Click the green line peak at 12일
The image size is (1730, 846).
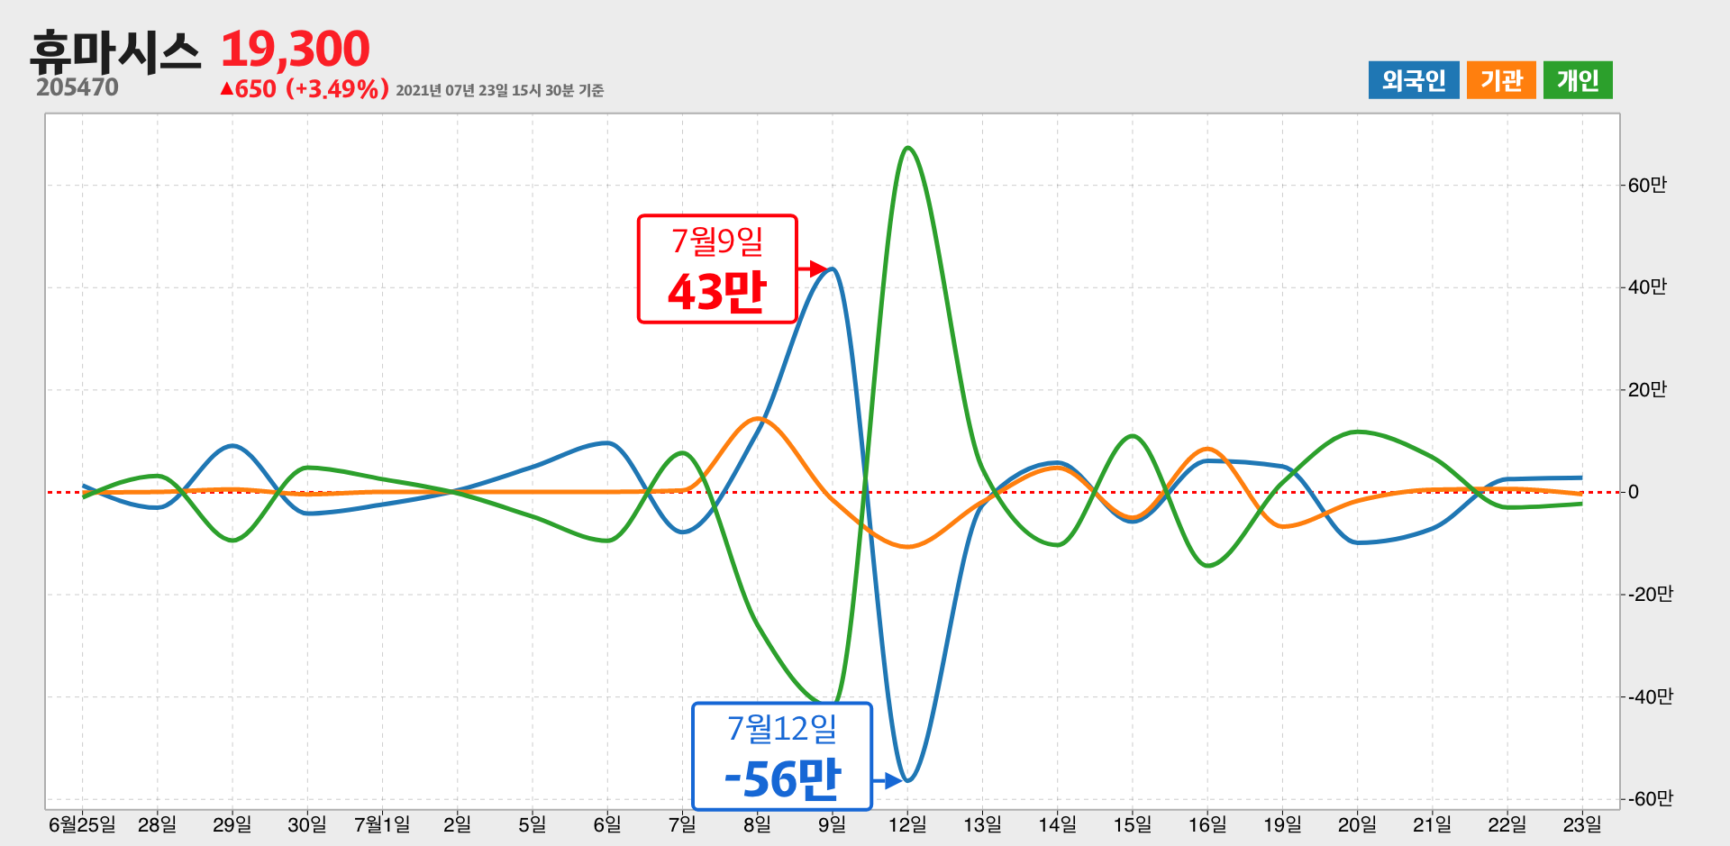pos(907,148)
